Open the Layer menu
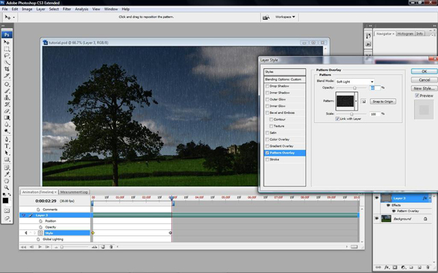This screenshot has height=273, width=438. [x=40, y=9]
